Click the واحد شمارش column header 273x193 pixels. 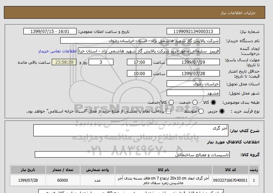click(97, 170)
